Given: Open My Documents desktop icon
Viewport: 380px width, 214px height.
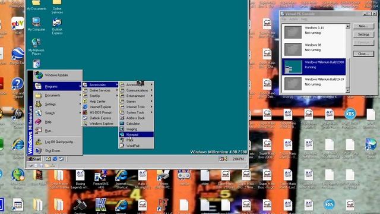Looking at the screenshot, I should coord(36,5).
